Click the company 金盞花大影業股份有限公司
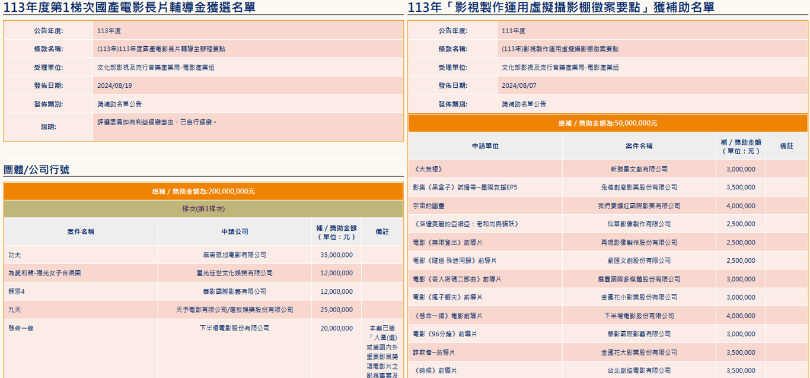The height and width of the screenshot is (378, 810). tap(639, 352)
